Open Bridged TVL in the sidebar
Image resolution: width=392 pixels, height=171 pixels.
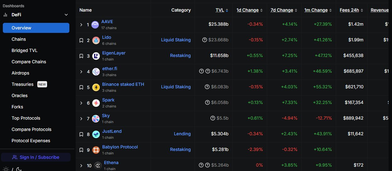coord(24,50)
